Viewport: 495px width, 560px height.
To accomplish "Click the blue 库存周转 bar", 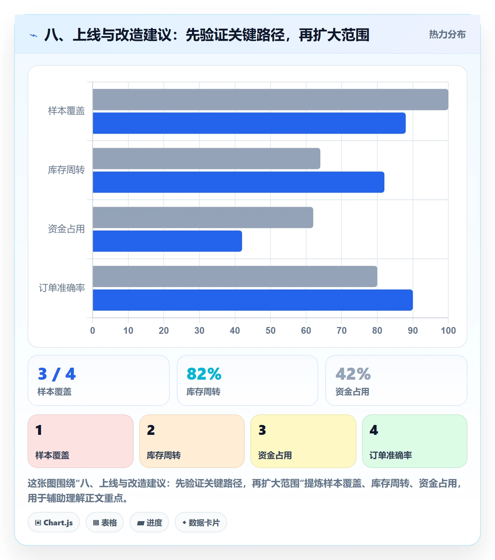I will [x=238, y=182].
